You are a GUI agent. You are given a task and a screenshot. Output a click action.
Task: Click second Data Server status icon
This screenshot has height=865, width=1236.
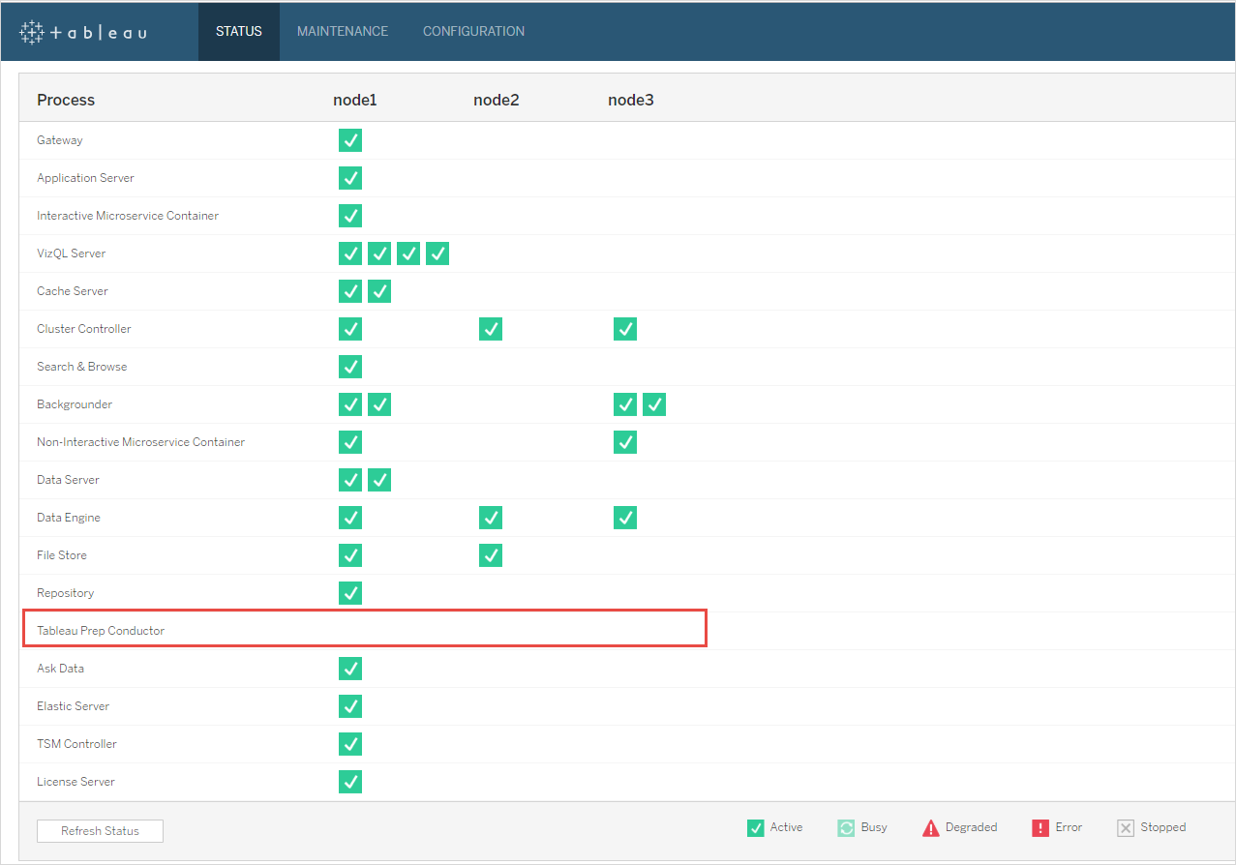(x=379, y=480)
